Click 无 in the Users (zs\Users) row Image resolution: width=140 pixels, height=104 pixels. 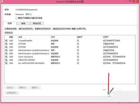[x=78, y=57]
